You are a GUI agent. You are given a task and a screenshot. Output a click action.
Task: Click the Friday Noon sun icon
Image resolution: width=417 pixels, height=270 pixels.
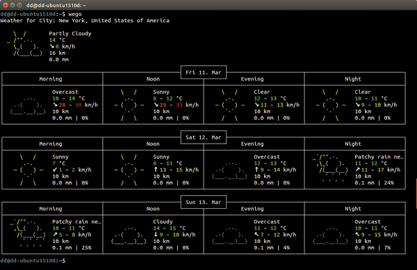129,105
